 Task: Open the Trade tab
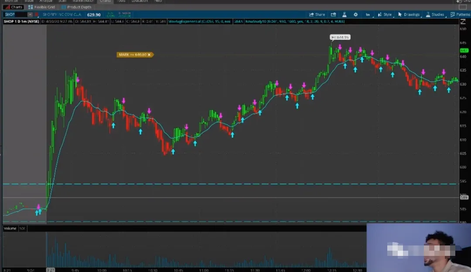(x=29, y=1)
